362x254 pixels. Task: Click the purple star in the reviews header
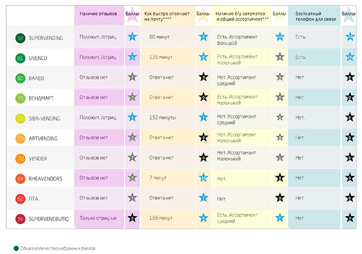(x=132, y=16)
